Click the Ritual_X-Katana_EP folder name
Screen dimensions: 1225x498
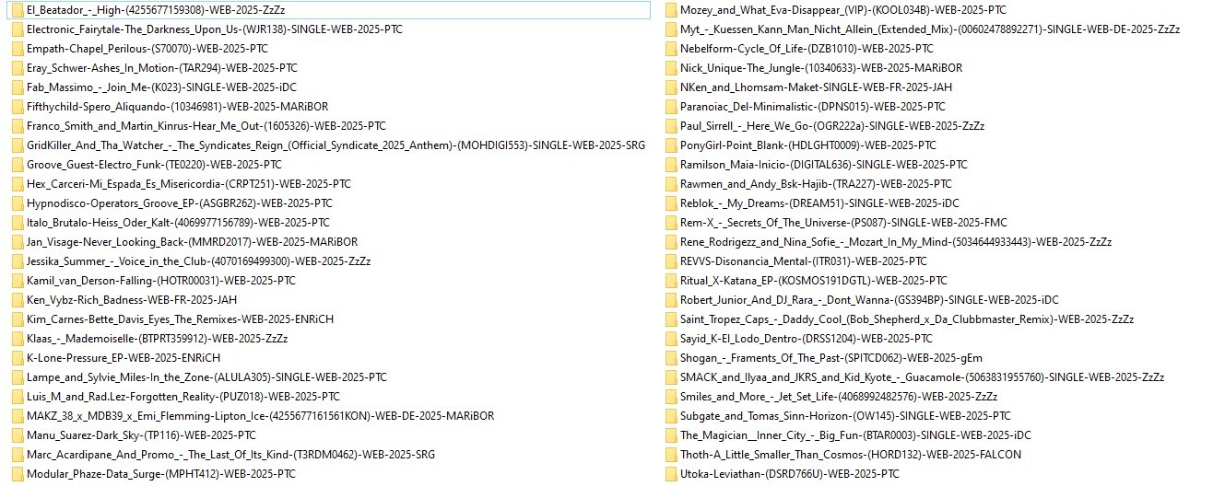(x=814, y=281)
